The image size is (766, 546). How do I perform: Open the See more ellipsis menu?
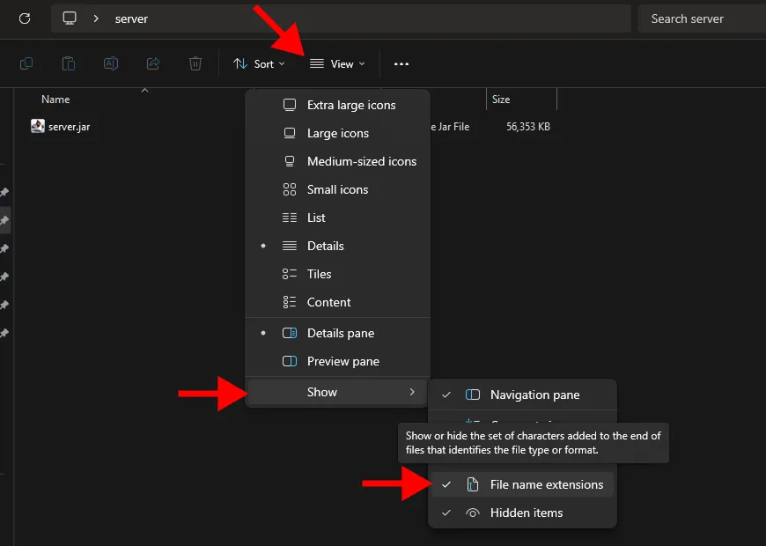coord(401,63)
